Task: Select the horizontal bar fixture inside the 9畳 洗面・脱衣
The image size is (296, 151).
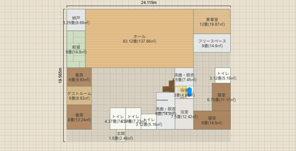Action: (162, 100)
